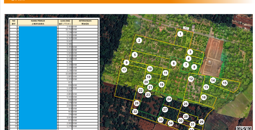Image resolution: width=255 pixels, height=130 pixels.
Task: Select map parcel marker 26
Action: pos(137,103)
